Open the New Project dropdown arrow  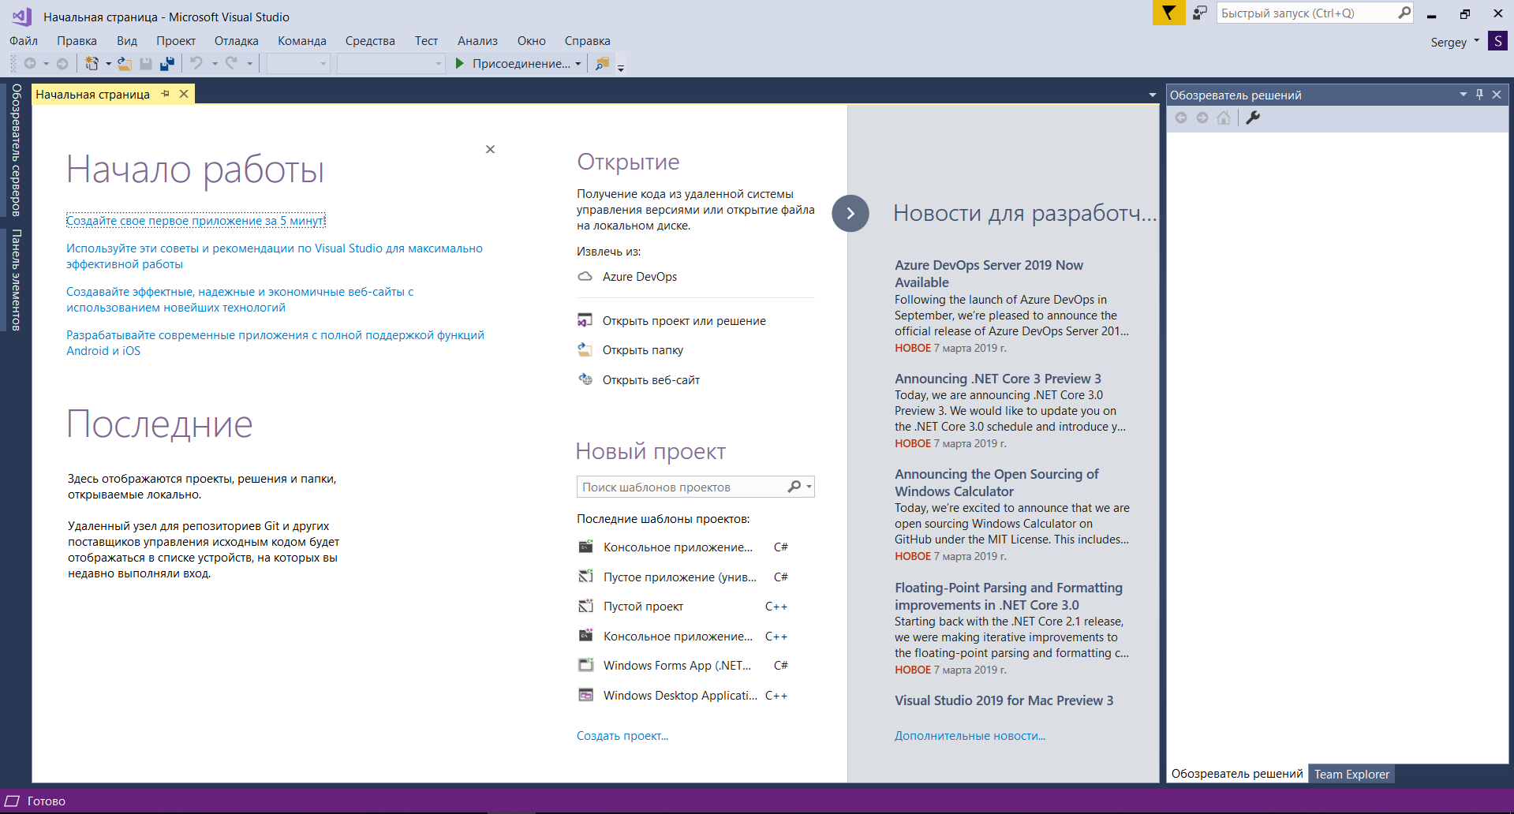(108, 63)
